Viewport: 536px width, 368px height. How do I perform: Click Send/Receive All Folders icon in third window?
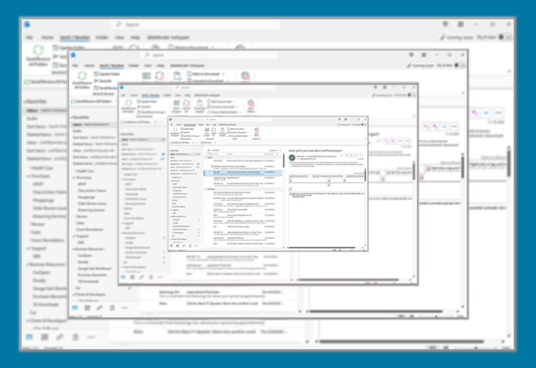pos(128,103)
